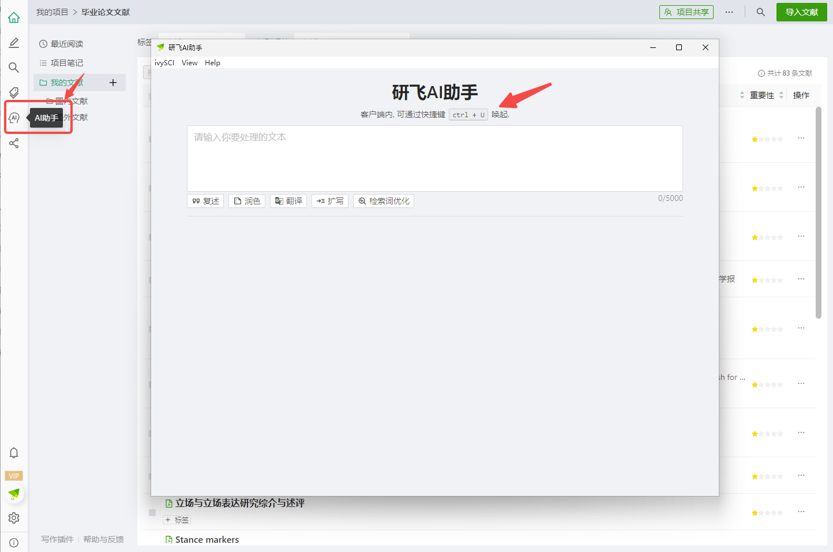Open PDF icon of Stance markers
Image resolution: width=833 pixels, height=552 pixels.
[169, 539]
